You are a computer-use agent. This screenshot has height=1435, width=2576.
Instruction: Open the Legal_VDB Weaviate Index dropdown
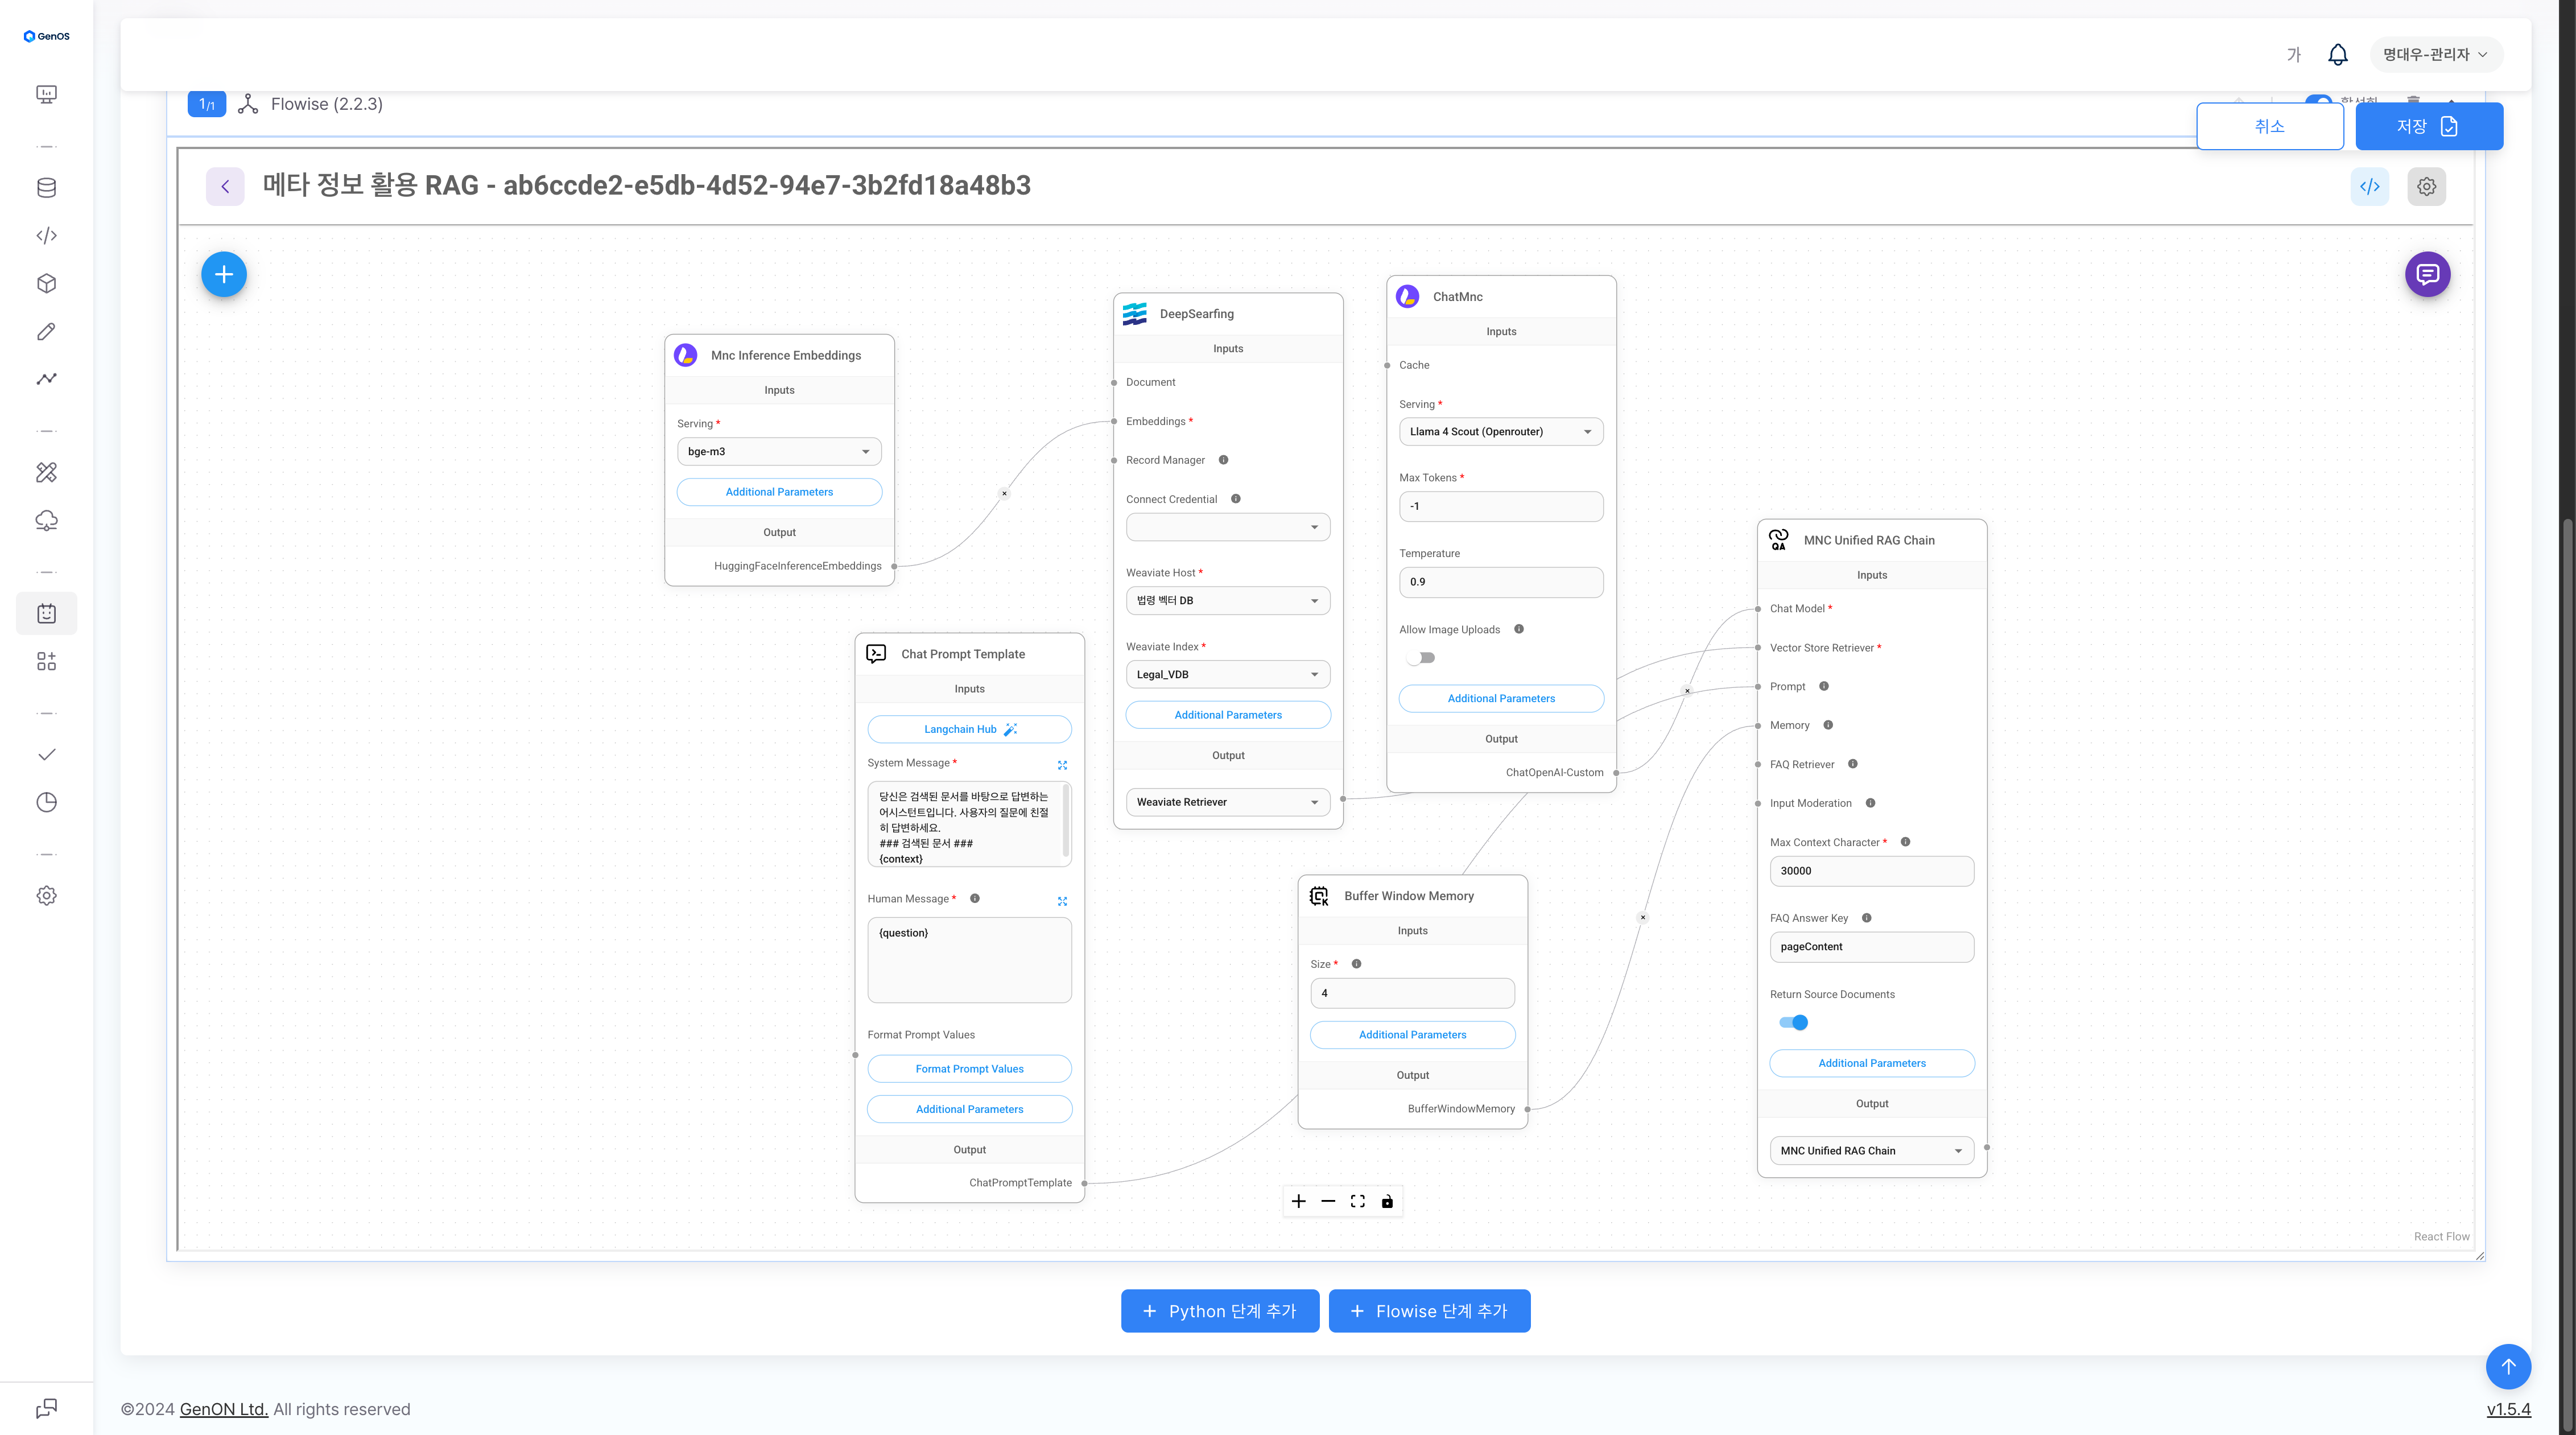pos(1227,674)
